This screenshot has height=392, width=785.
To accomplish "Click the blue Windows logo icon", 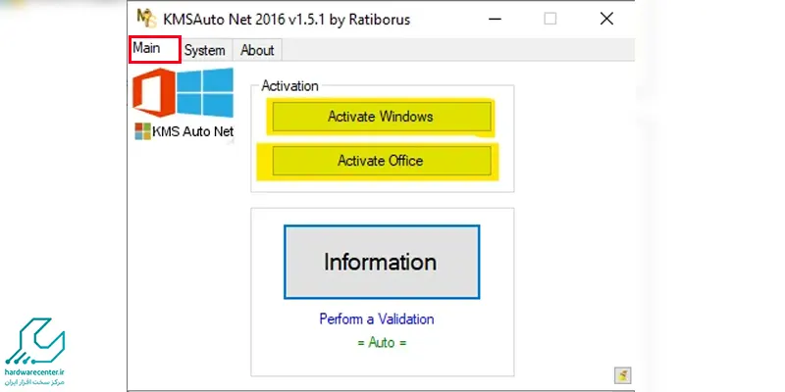I will click(205, 92).
